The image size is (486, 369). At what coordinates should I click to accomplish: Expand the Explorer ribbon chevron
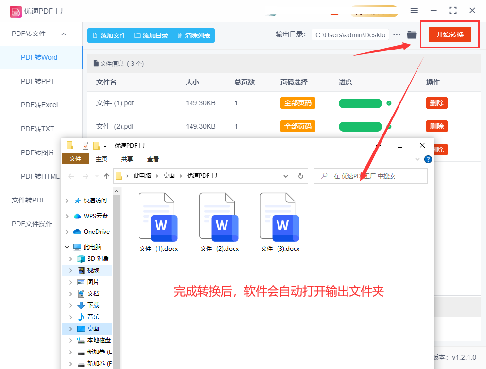(417, 159)
